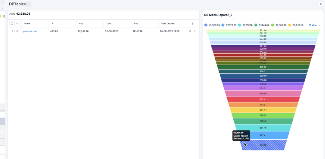This screenshot has height=159, width=325.
Task: Toggle legend entry 37,822.27
Action: 229,25
